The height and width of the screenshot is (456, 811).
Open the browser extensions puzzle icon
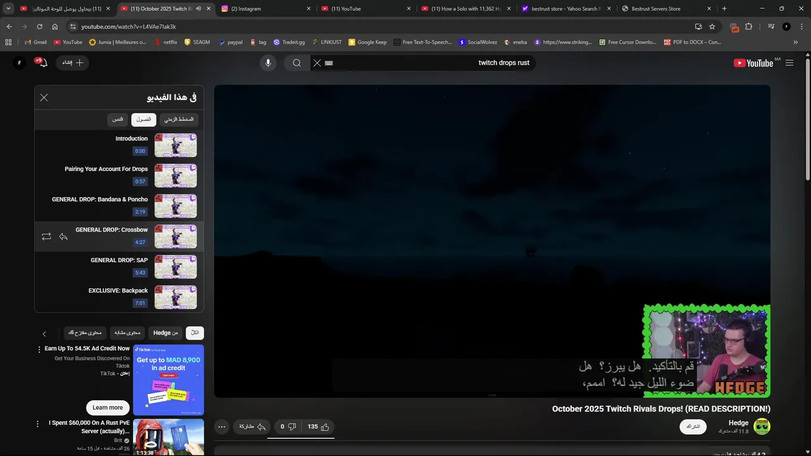748,27
